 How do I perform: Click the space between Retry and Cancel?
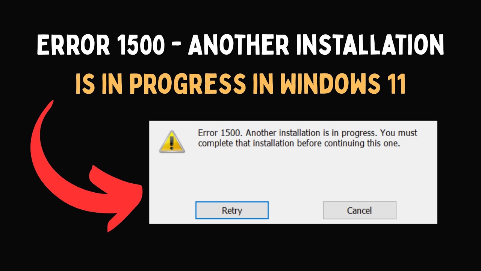point(296,210)
